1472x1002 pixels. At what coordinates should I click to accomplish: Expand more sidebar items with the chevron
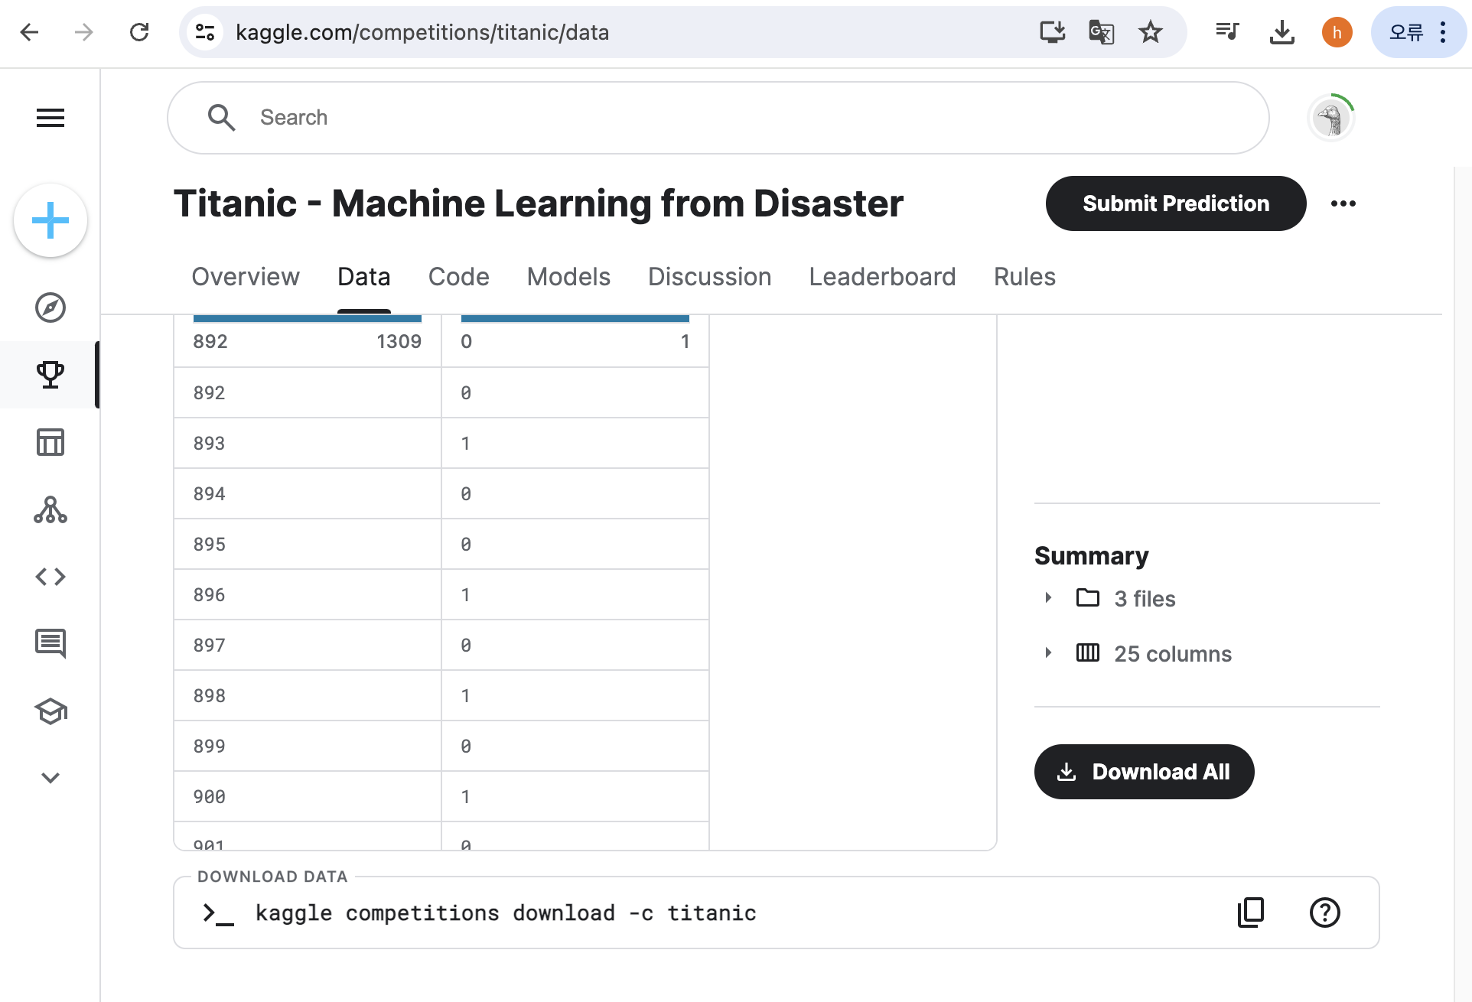pos(50,778)
